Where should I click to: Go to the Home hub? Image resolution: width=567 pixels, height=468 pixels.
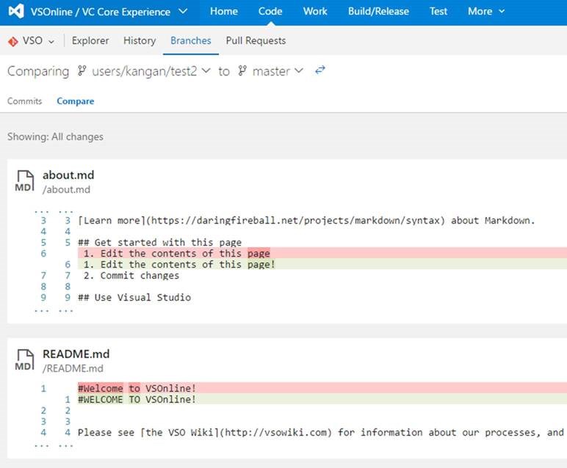224,11
